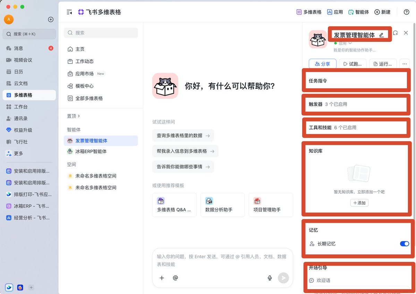The height and width of the screenshot is (294, 416).
Task: Select 发票管理智能体 in the agent list
Action: (101, 141)
